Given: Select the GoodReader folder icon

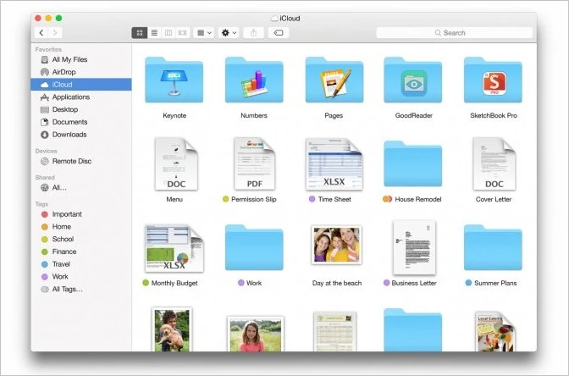Looking at the screenshot, I should tap(413, 80).
